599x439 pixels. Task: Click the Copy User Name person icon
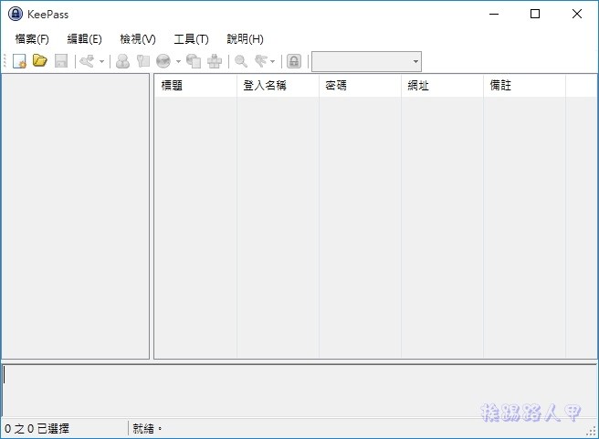[122, 61]
